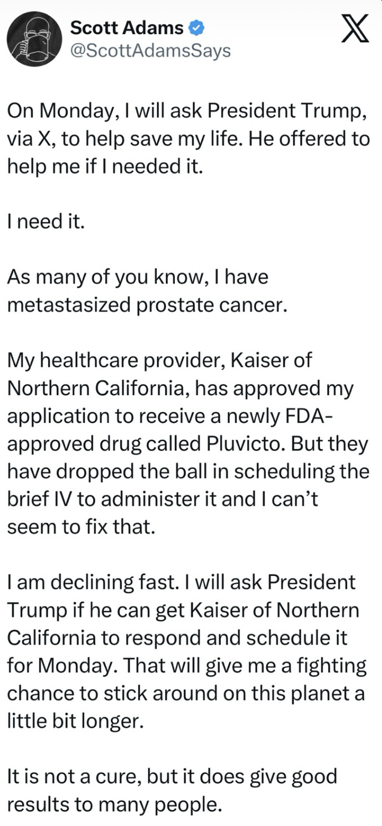The image size is (382, 826).
Task: Click the @ScottAdamsSays handle
Action: click(151, 51)
